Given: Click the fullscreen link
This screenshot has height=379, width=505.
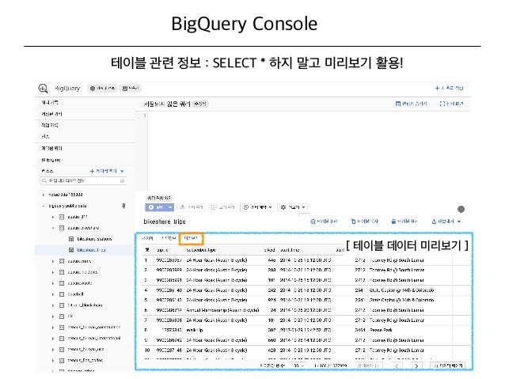Looking at the screenshot, I should pos(451,104).
